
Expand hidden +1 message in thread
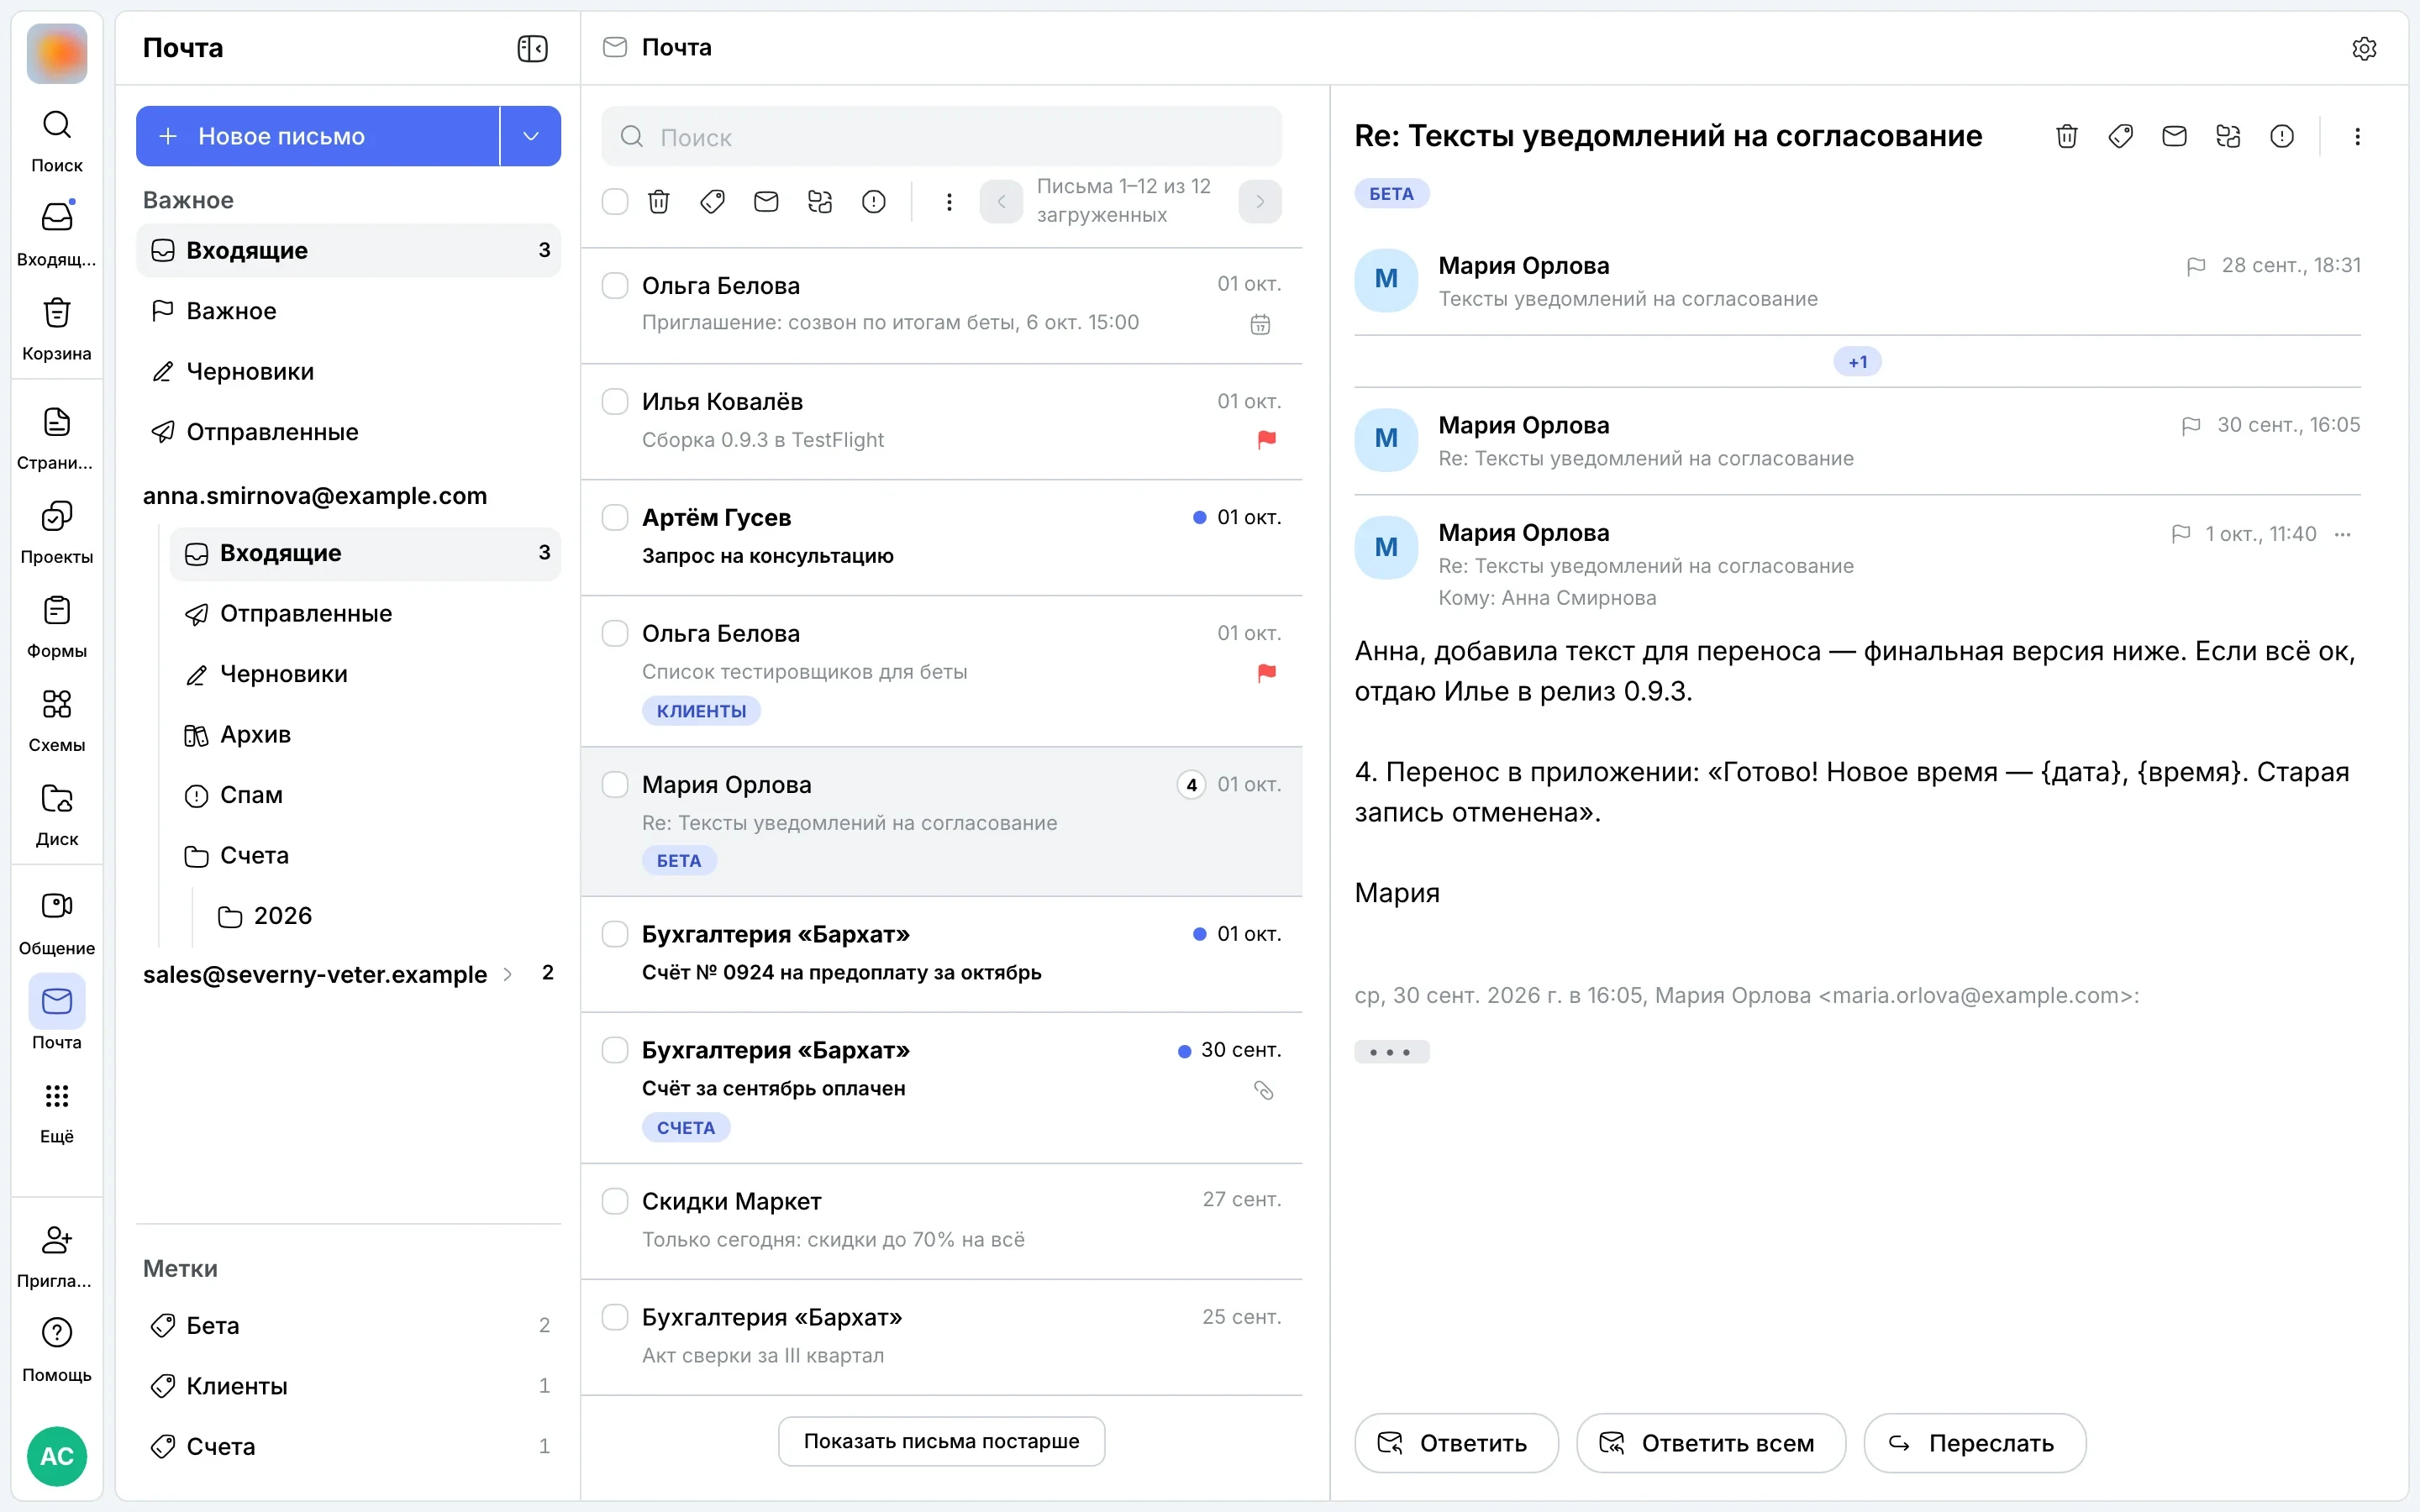(1857, 362)
